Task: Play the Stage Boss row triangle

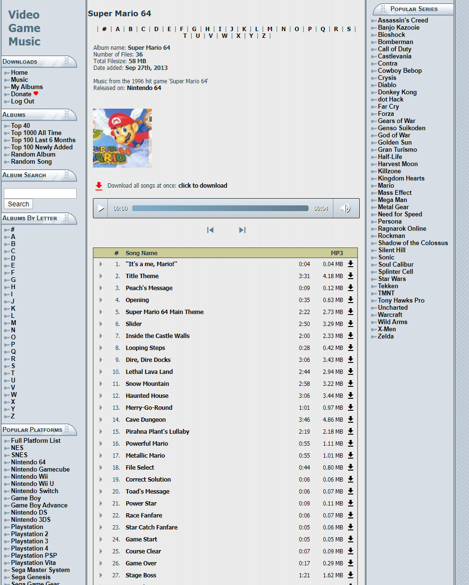Action: point(101,575)
